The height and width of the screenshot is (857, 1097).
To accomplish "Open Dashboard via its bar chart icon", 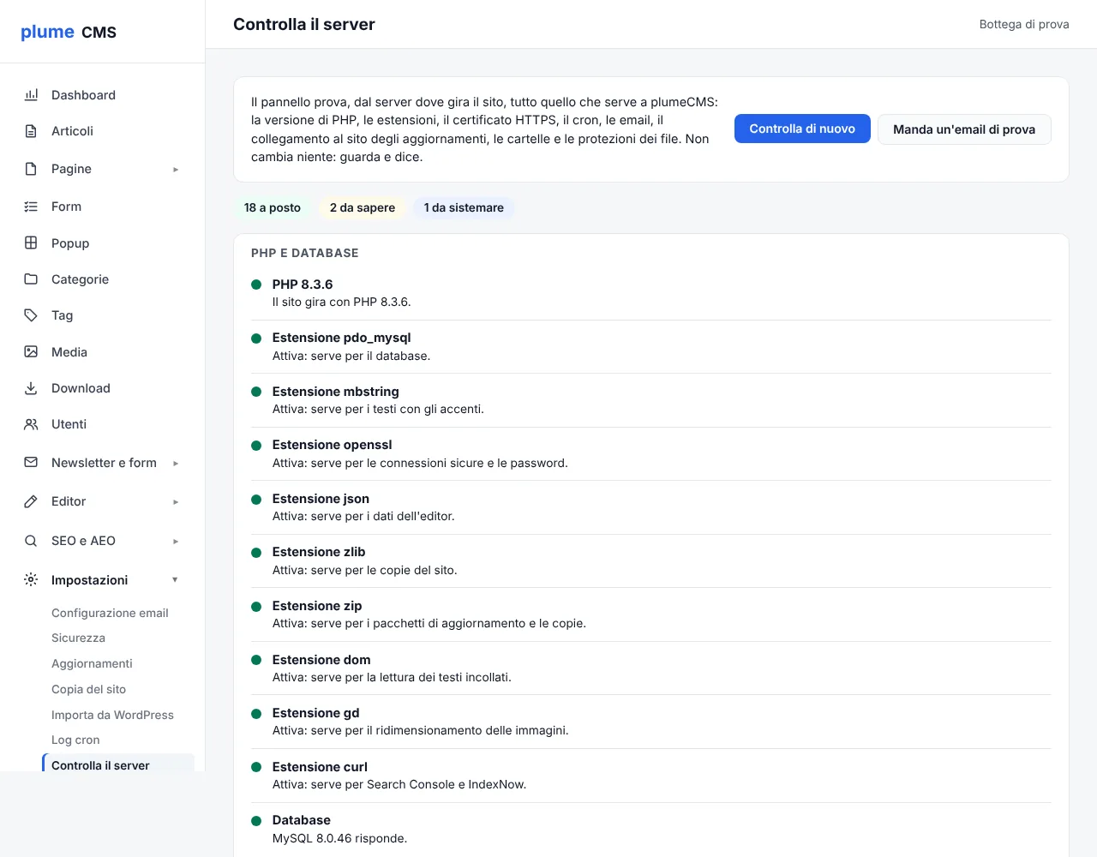I will 31,95.
